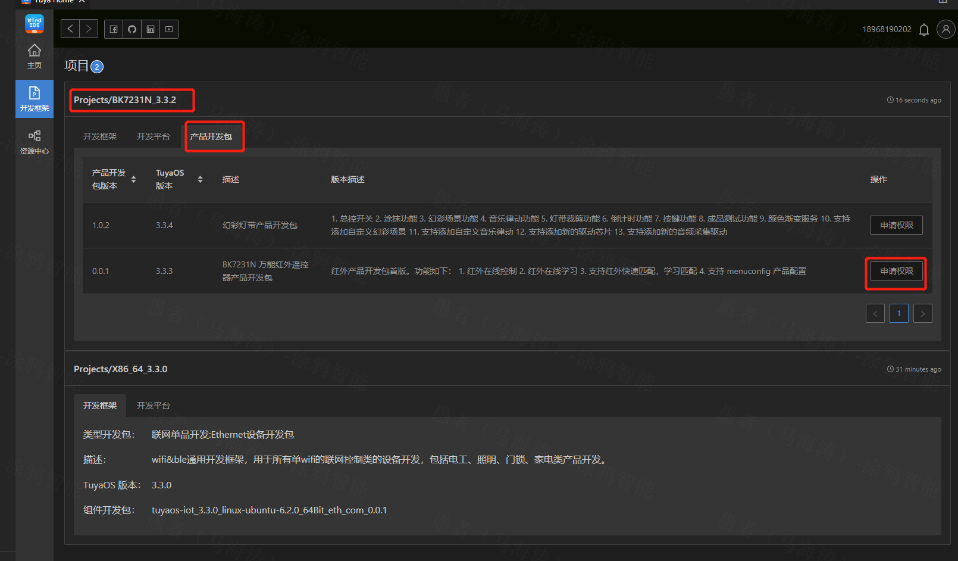The width and height of the screenshot is (958, 561).
Task: Click TuyaOS version 3.3.4 cell
Action: pos(164,225)
